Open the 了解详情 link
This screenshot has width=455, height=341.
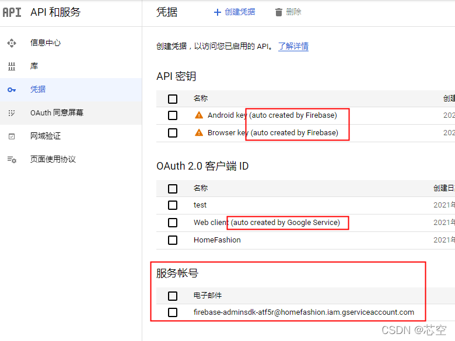tap(293, 47)
